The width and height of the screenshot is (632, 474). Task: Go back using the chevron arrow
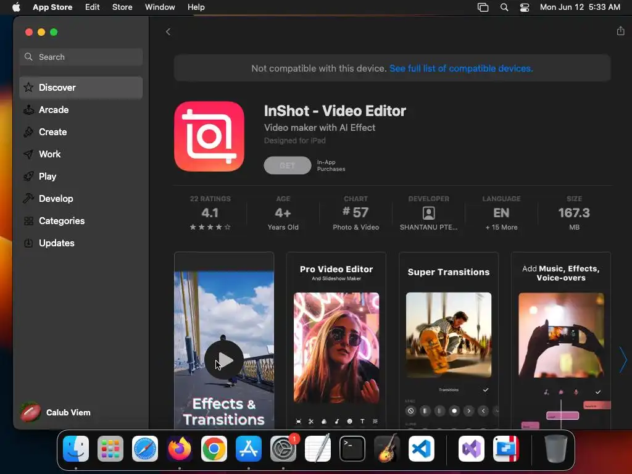pos(168,32)
